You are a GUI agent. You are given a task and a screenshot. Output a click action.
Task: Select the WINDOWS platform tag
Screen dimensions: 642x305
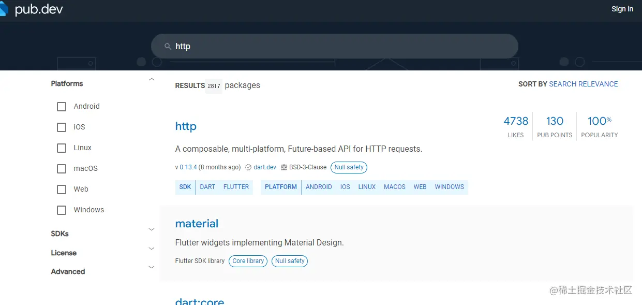click(450, 187)
